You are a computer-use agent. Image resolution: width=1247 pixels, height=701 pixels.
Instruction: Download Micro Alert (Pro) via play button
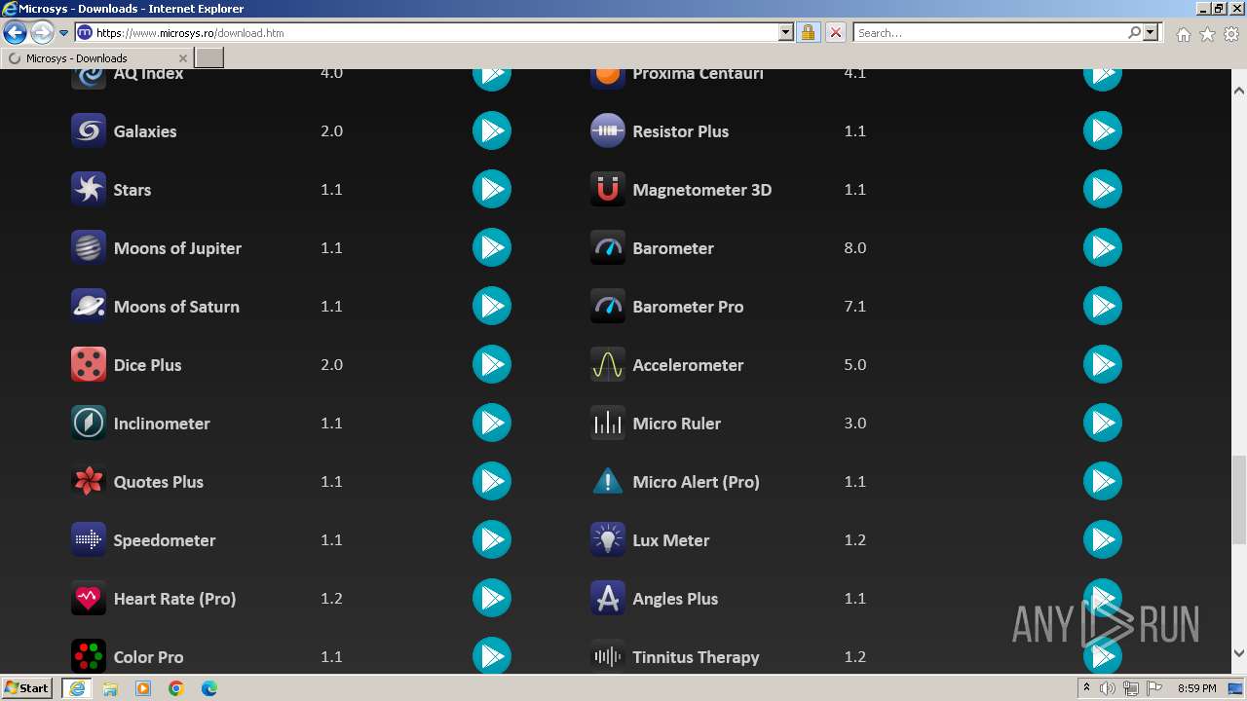1103,481
